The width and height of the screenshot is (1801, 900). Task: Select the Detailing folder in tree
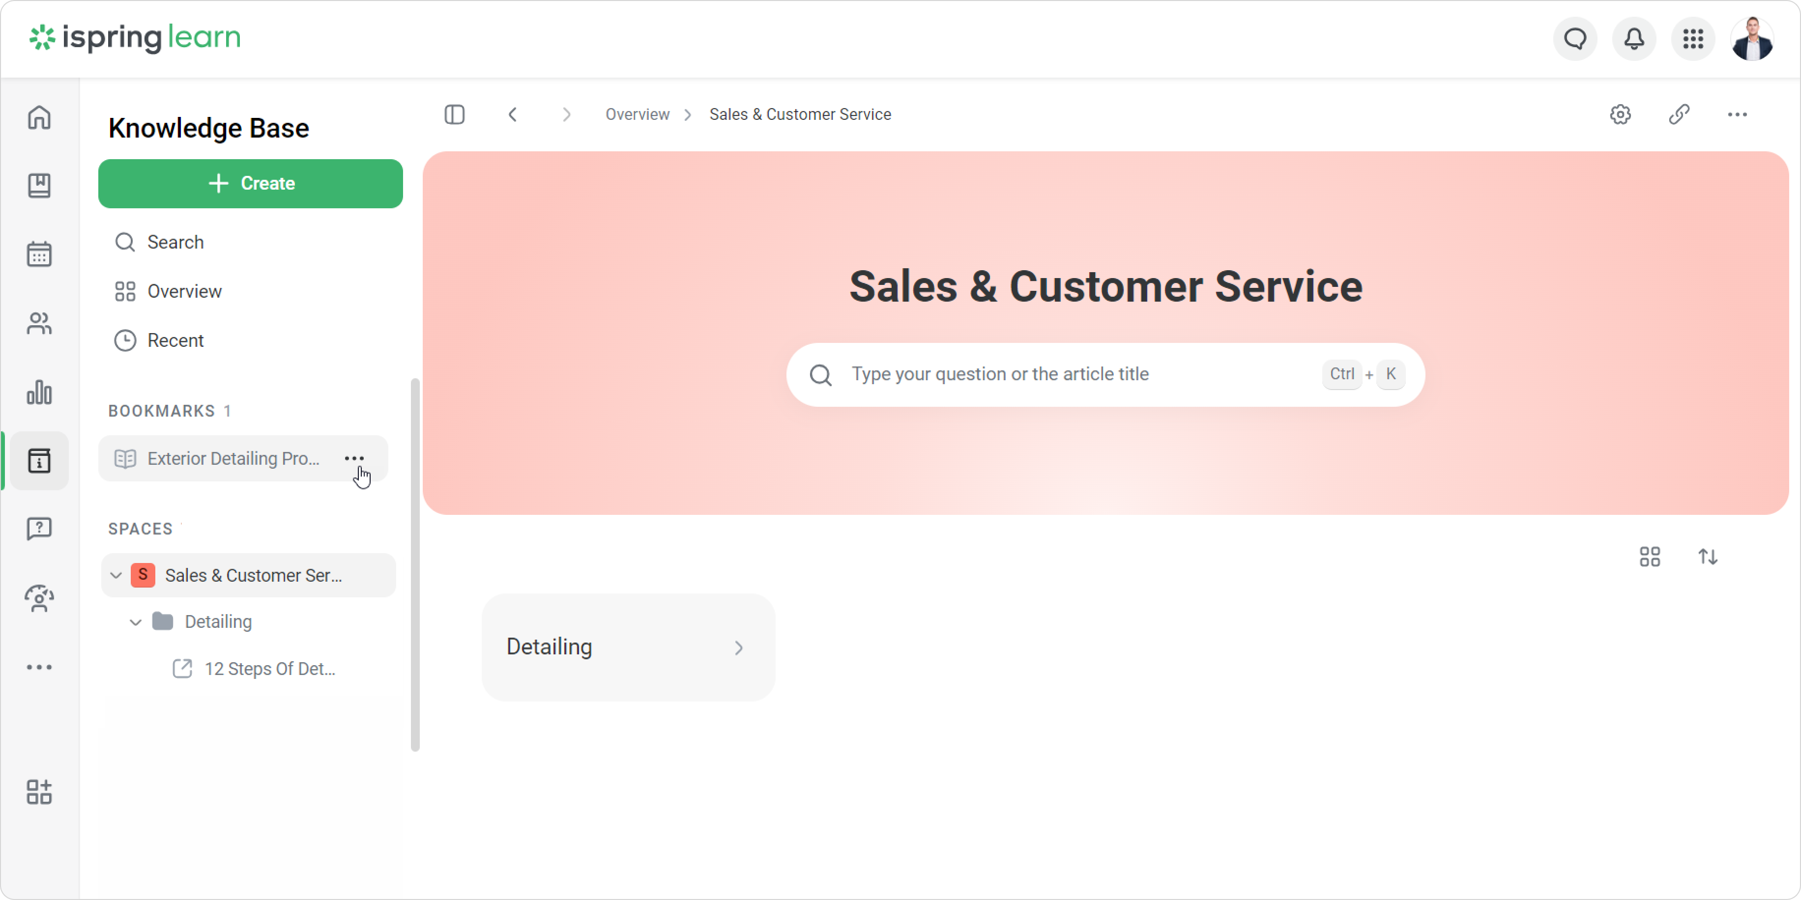click(x=218, y=622)
